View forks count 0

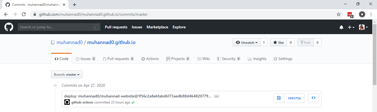pos(317,43)
